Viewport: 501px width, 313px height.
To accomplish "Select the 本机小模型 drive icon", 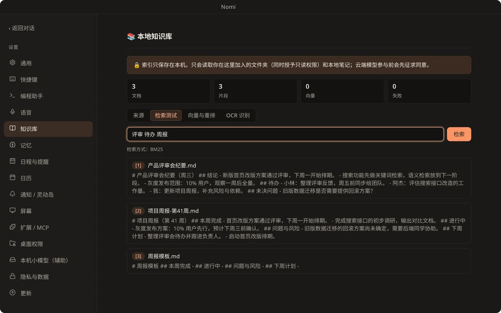I will click(13, 260).
